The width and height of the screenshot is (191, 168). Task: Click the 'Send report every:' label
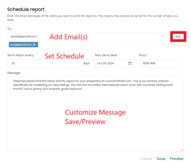point(21,55)
